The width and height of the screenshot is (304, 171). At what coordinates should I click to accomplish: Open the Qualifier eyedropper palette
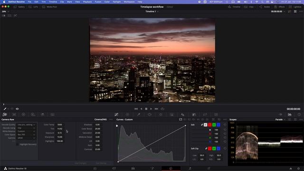[139, 114]
